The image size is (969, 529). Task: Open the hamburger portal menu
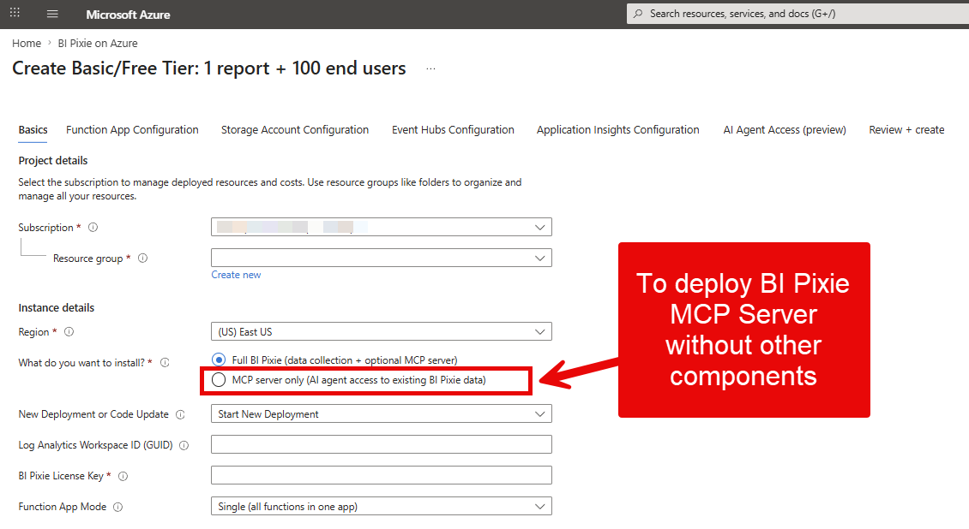[x=52, y=14]
